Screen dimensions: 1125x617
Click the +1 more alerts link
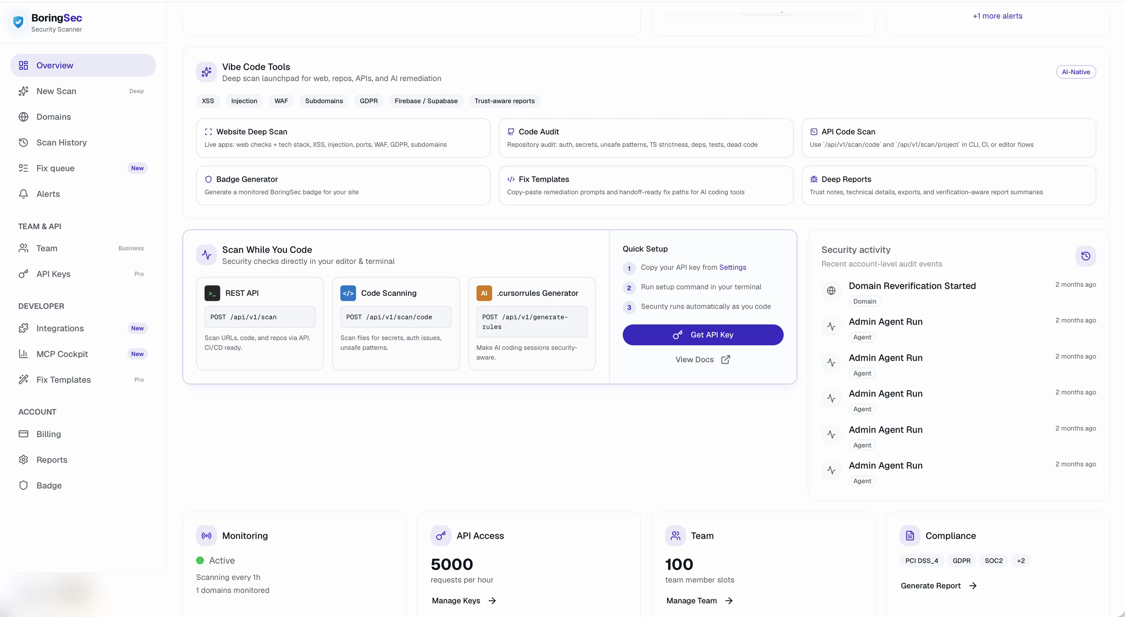tap(998, 16)
